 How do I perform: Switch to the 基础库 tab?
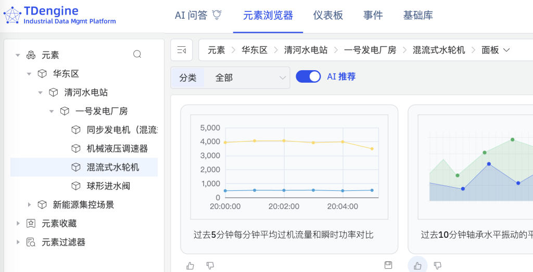point(418,15)
